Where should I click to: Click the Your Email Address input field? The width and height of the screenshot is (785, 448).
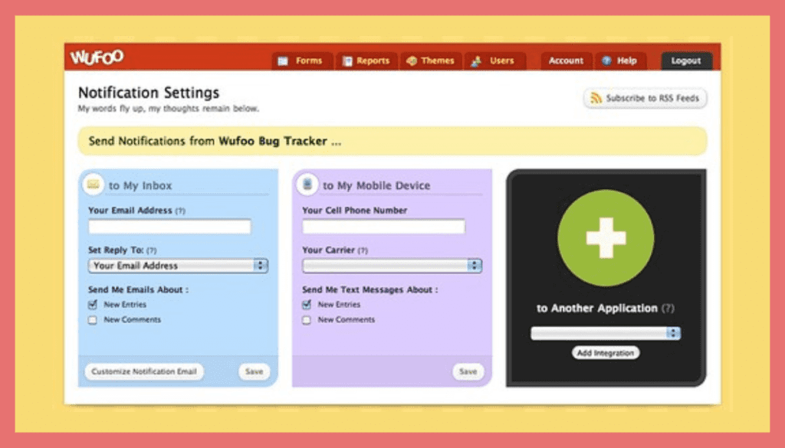point(169,227)
